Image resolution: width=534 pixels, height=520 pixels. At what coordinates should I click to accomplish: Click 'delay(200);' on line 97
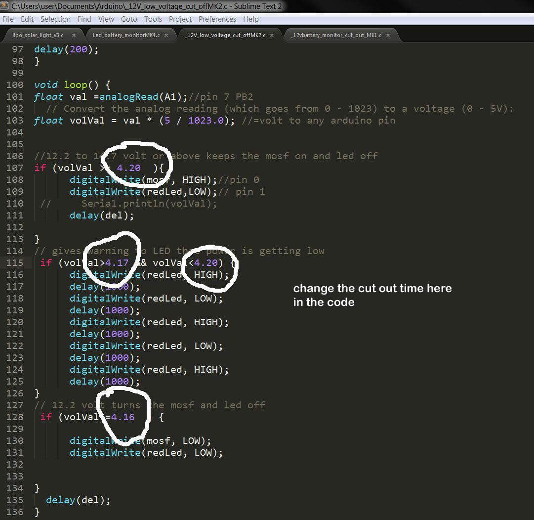pos(66,49)
